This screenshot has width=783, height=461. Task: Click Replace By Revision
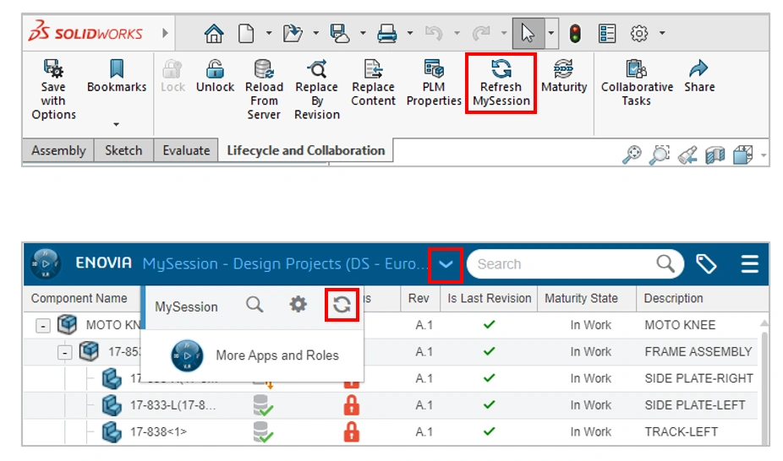(317, 89)
